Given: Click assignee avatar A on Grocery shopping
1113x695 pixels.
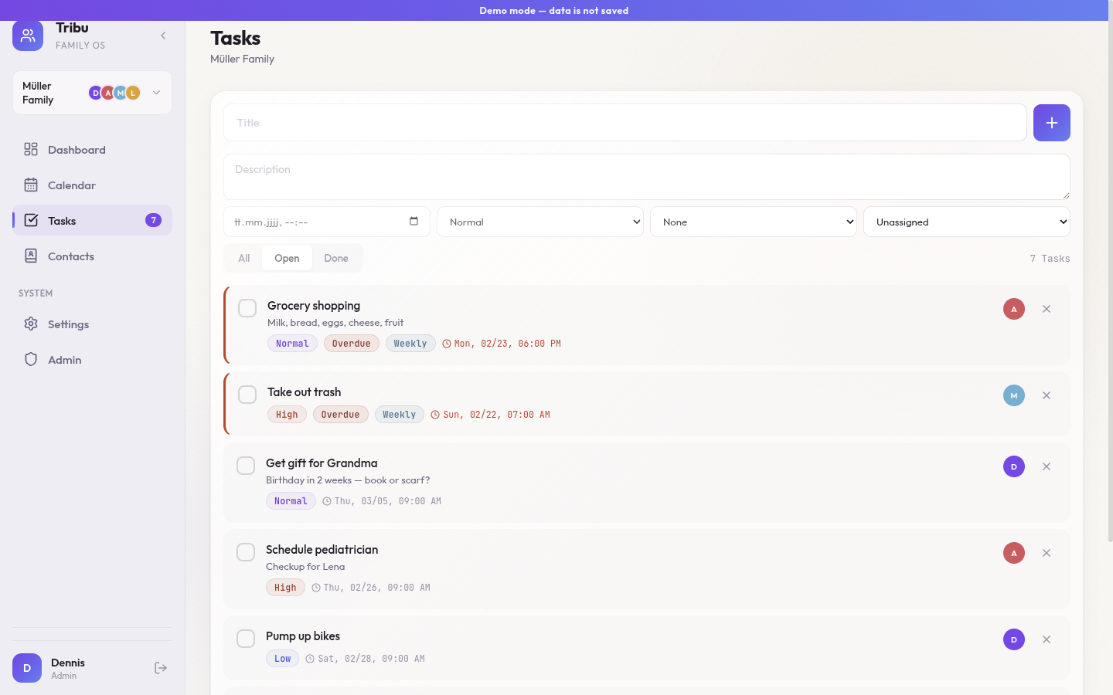Looking at the screenshot, I should coord(1014,309).
